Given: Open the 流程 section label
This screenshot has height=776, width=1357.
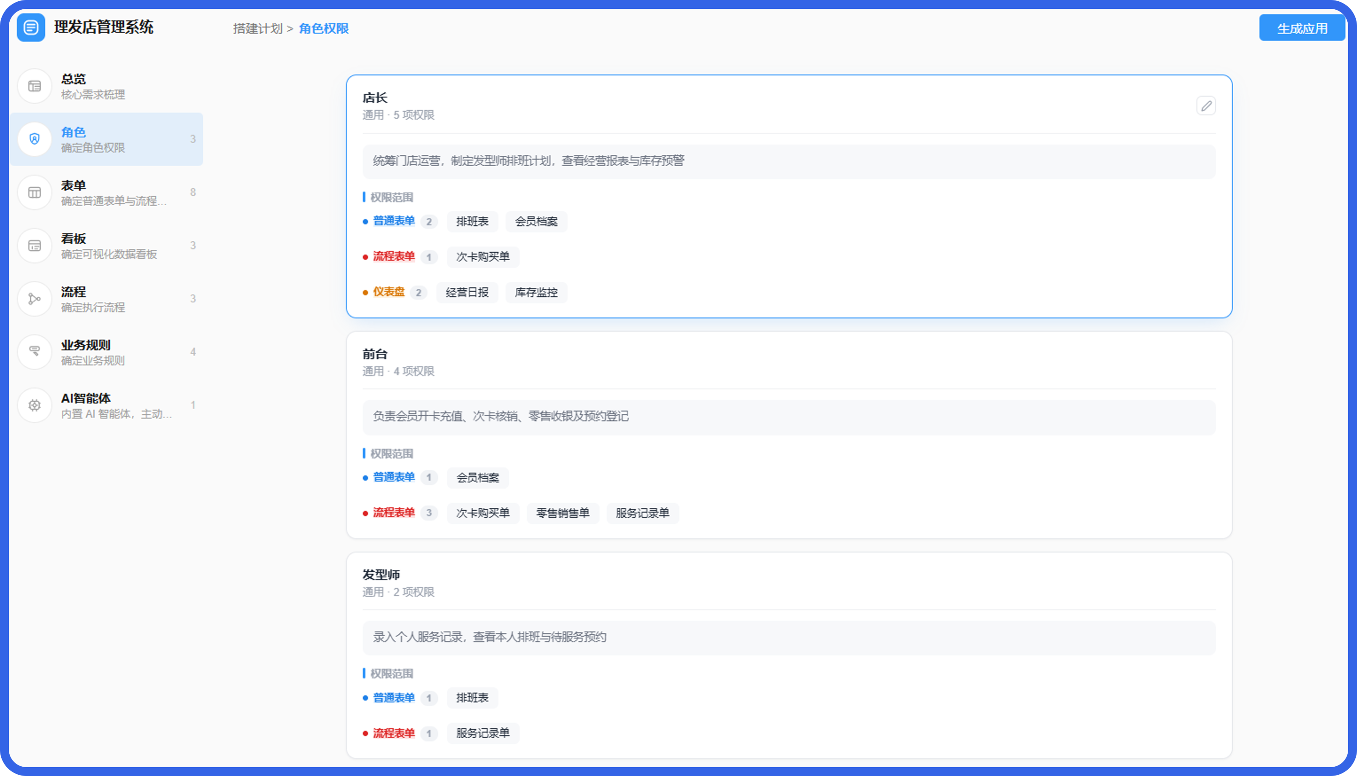Looking at the screenshot, I should (x=74, y=292).
